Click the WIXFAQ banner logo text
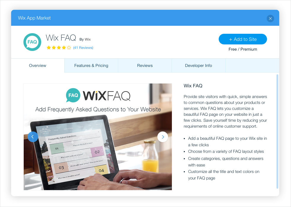291x207 pixels. coord(106,96)
